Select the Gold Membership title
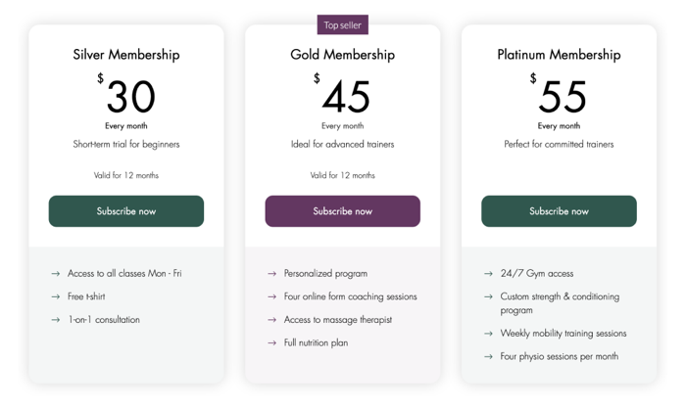The image size is (686, 407). pos(343,55)
